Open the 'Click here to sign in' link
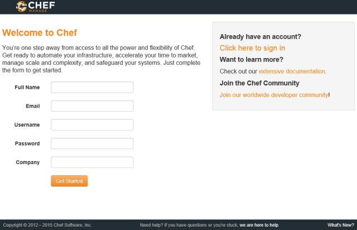The image size is (357, 230). coord(252,48)
